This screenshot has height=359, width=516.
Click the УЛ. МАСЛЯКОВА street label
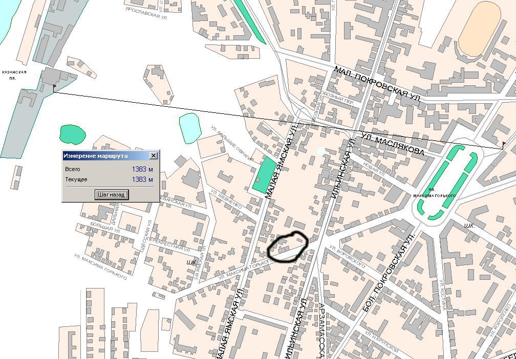[393, 144]
